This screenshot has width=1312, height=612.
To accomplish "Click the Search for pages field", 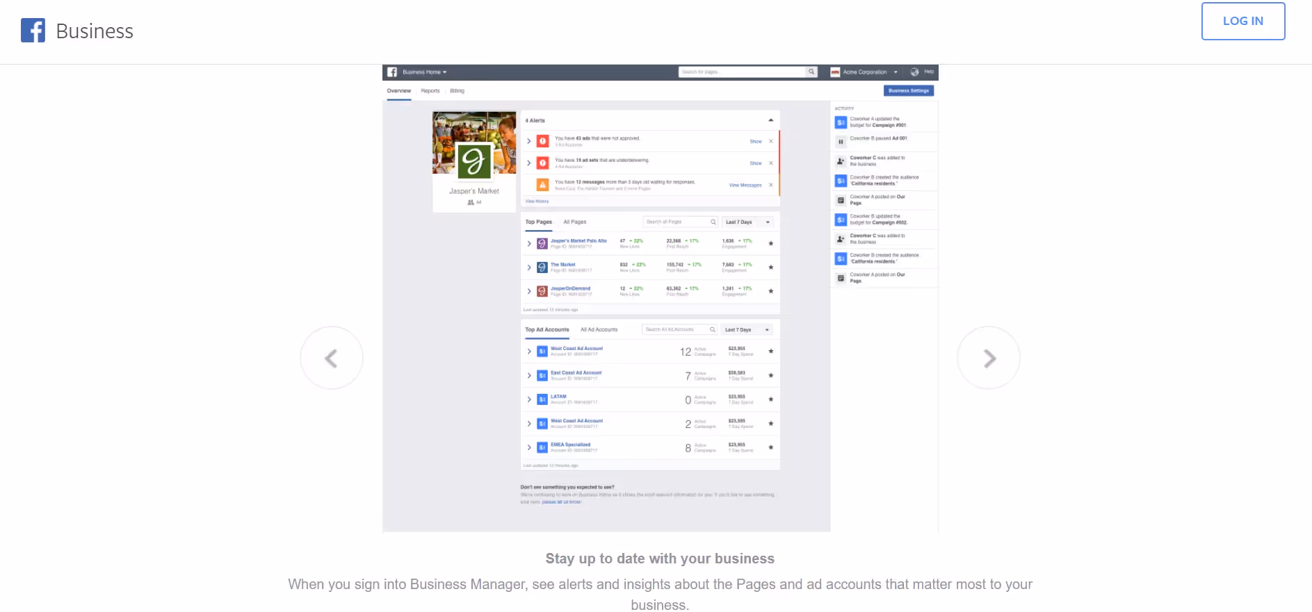I will coord(742,72).
